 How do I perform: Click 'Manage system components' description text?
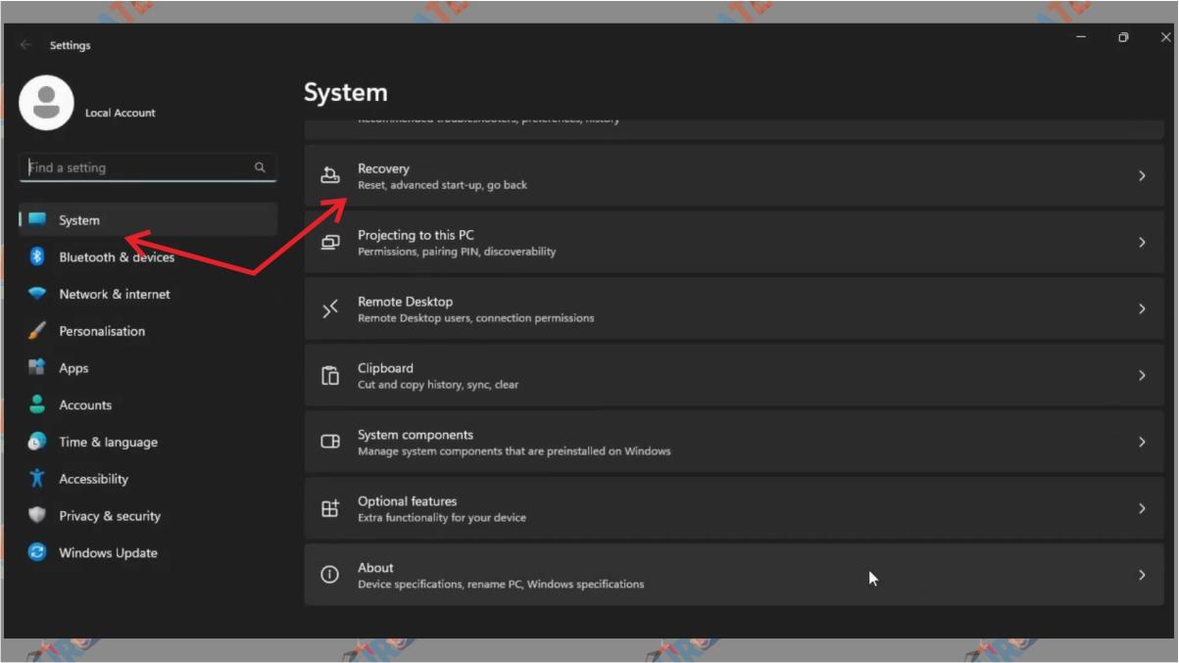click(x=515, y=451)
